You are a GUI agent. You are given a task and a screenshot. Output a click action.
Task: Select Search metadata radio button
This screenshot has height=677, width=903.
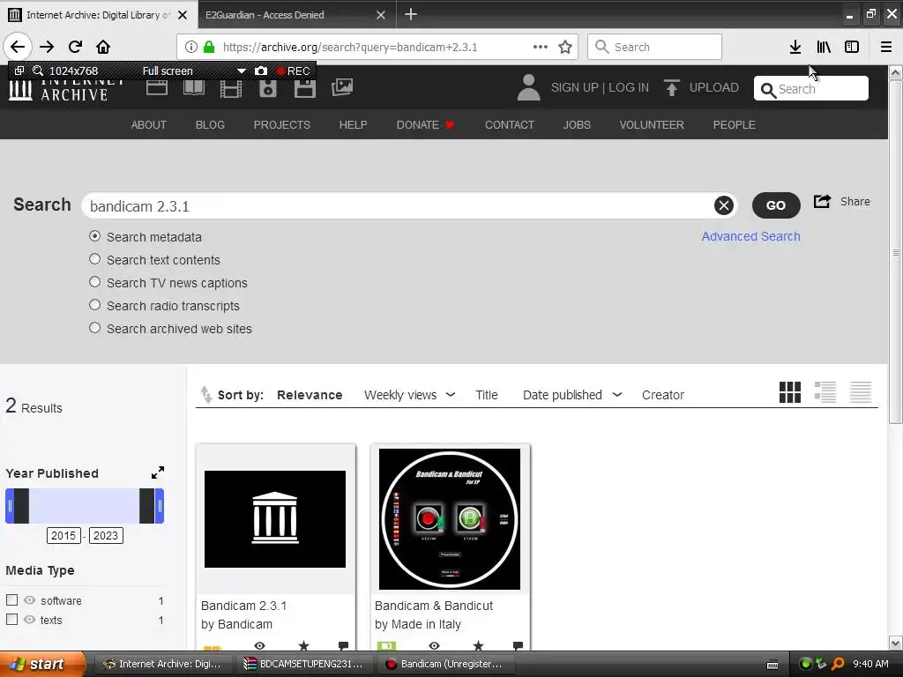(94, 236)
